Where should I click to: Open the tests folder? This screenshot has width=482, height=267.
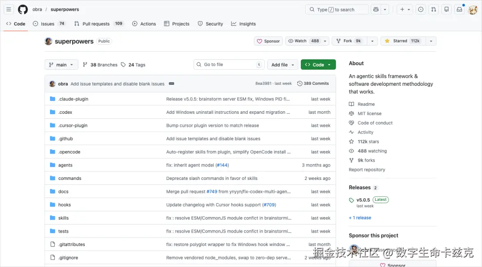pyautogui.click(x=63, y=231)
